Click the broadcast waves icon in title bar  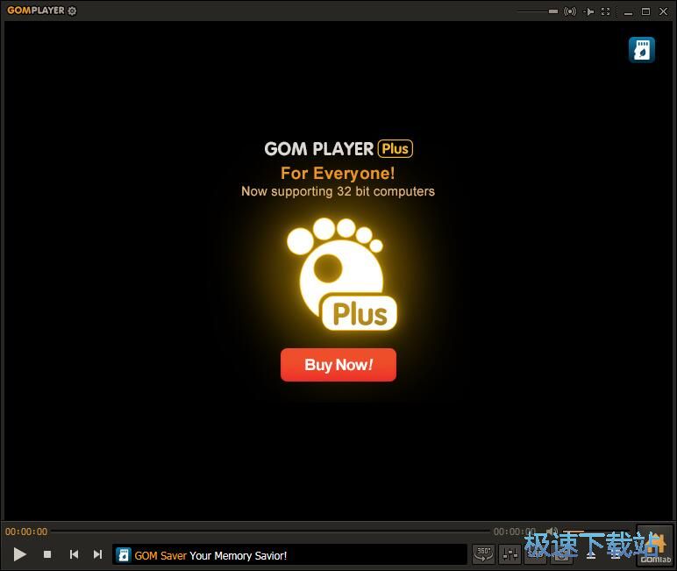pos(569,11)
